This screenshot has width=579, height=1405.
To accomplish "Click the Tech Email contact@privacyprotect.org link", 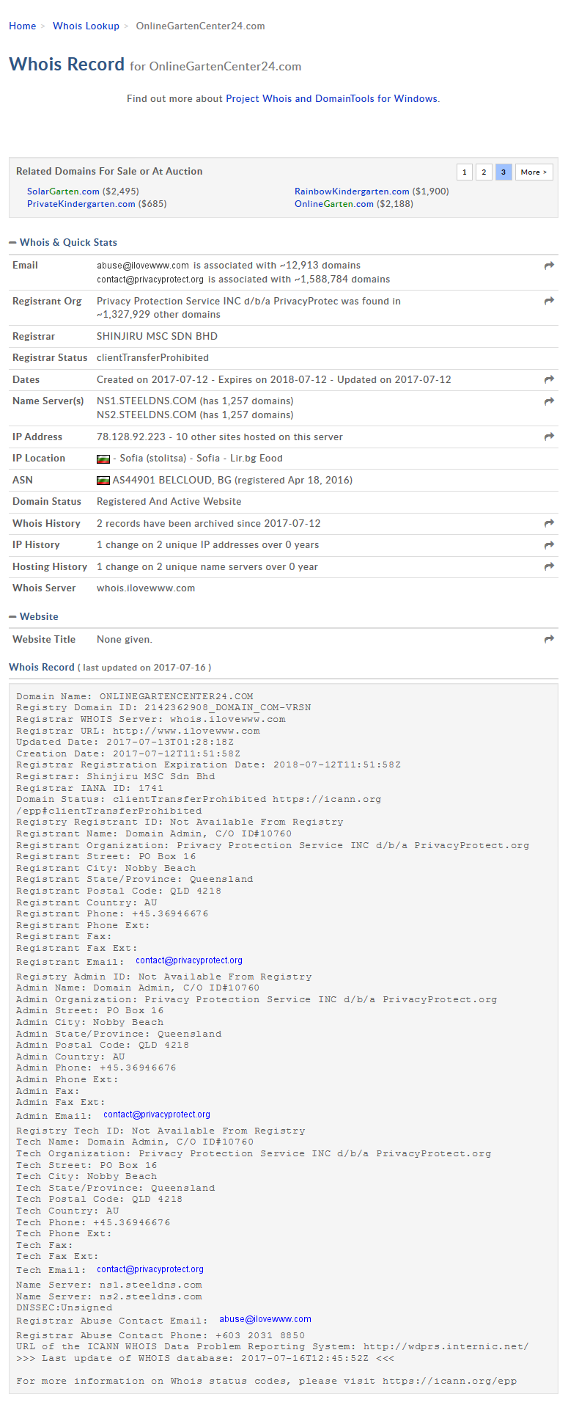I will pyautogui.click(x=150, y=1269).
